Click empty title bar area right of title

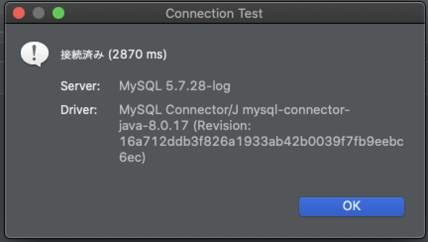click(x=347, y=13)
